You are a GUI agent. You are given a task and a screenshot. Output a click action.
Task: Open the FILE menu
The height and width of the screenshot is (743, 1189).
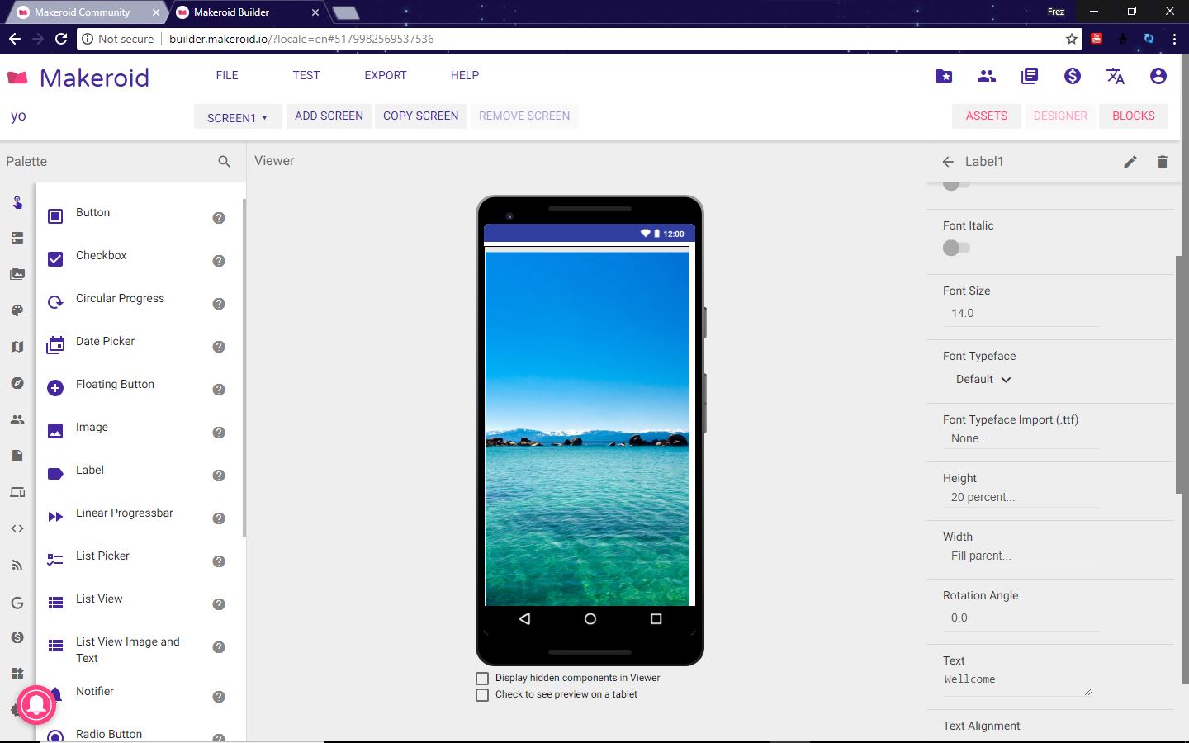click(x=226, y=75)
